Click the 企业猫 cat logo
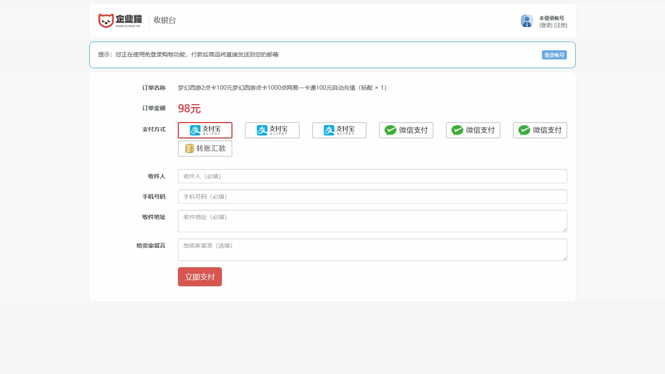This screenshot has width=665, height=374. tap(120, 20)
